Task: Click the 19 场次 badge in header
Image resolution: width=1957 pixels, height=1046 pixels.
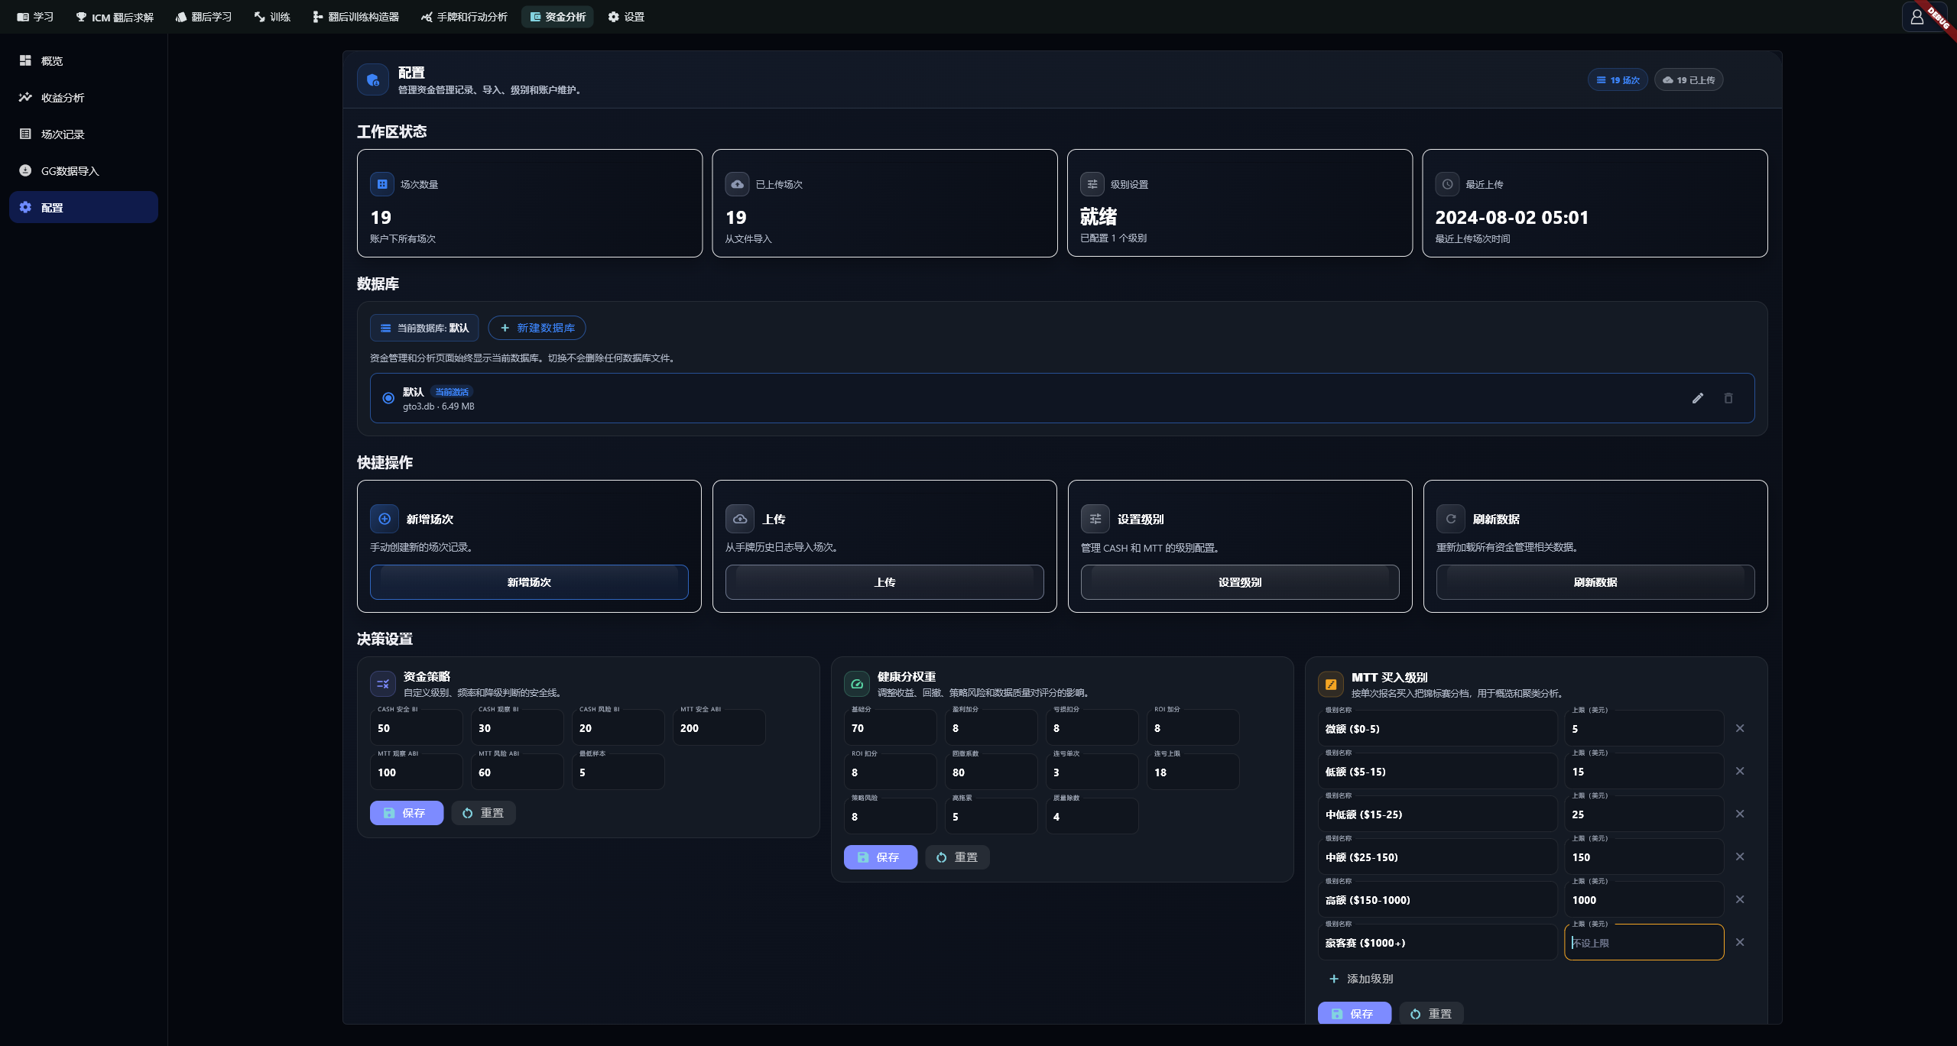Action: (x=1618, y=80)
